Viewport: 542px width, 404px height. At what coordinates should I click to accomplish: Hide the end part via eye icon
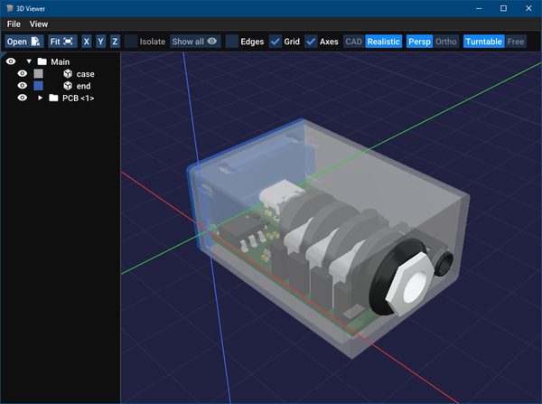tap(23, 86)
